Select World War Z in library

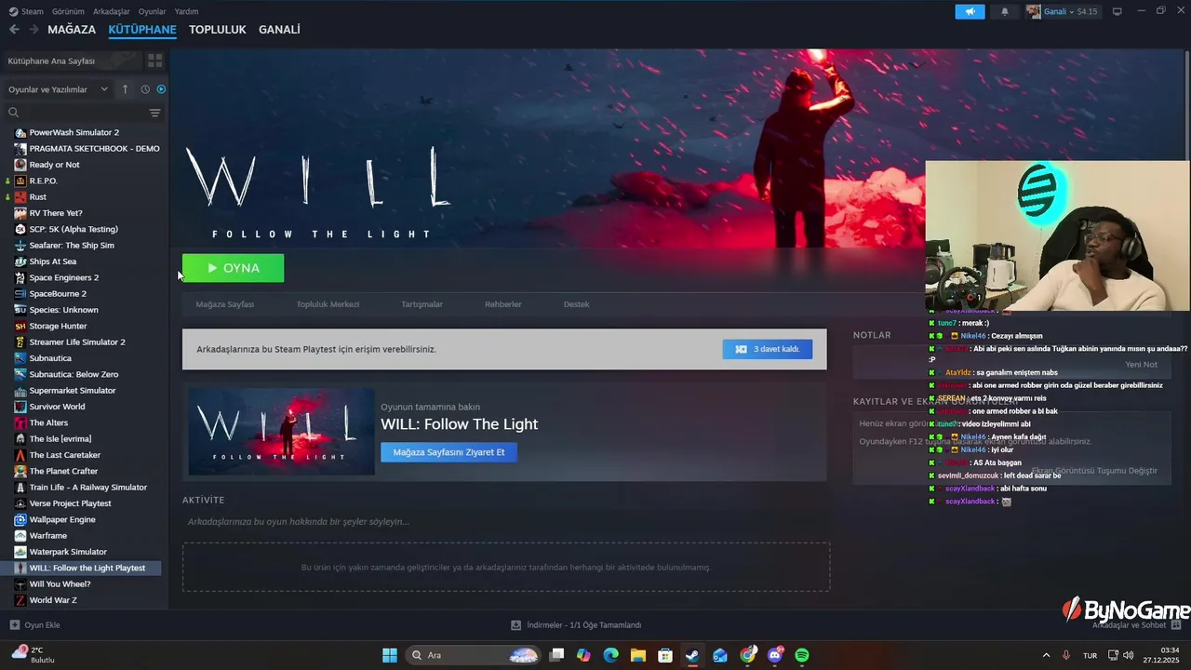pos(53,600)
